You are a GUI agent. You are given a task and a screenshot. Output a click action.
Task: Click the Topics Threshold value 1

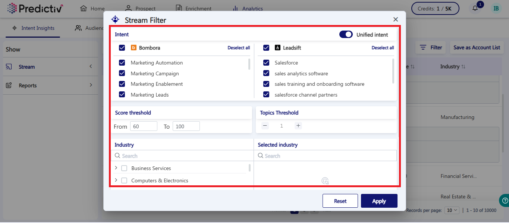(x=282, y=126)
